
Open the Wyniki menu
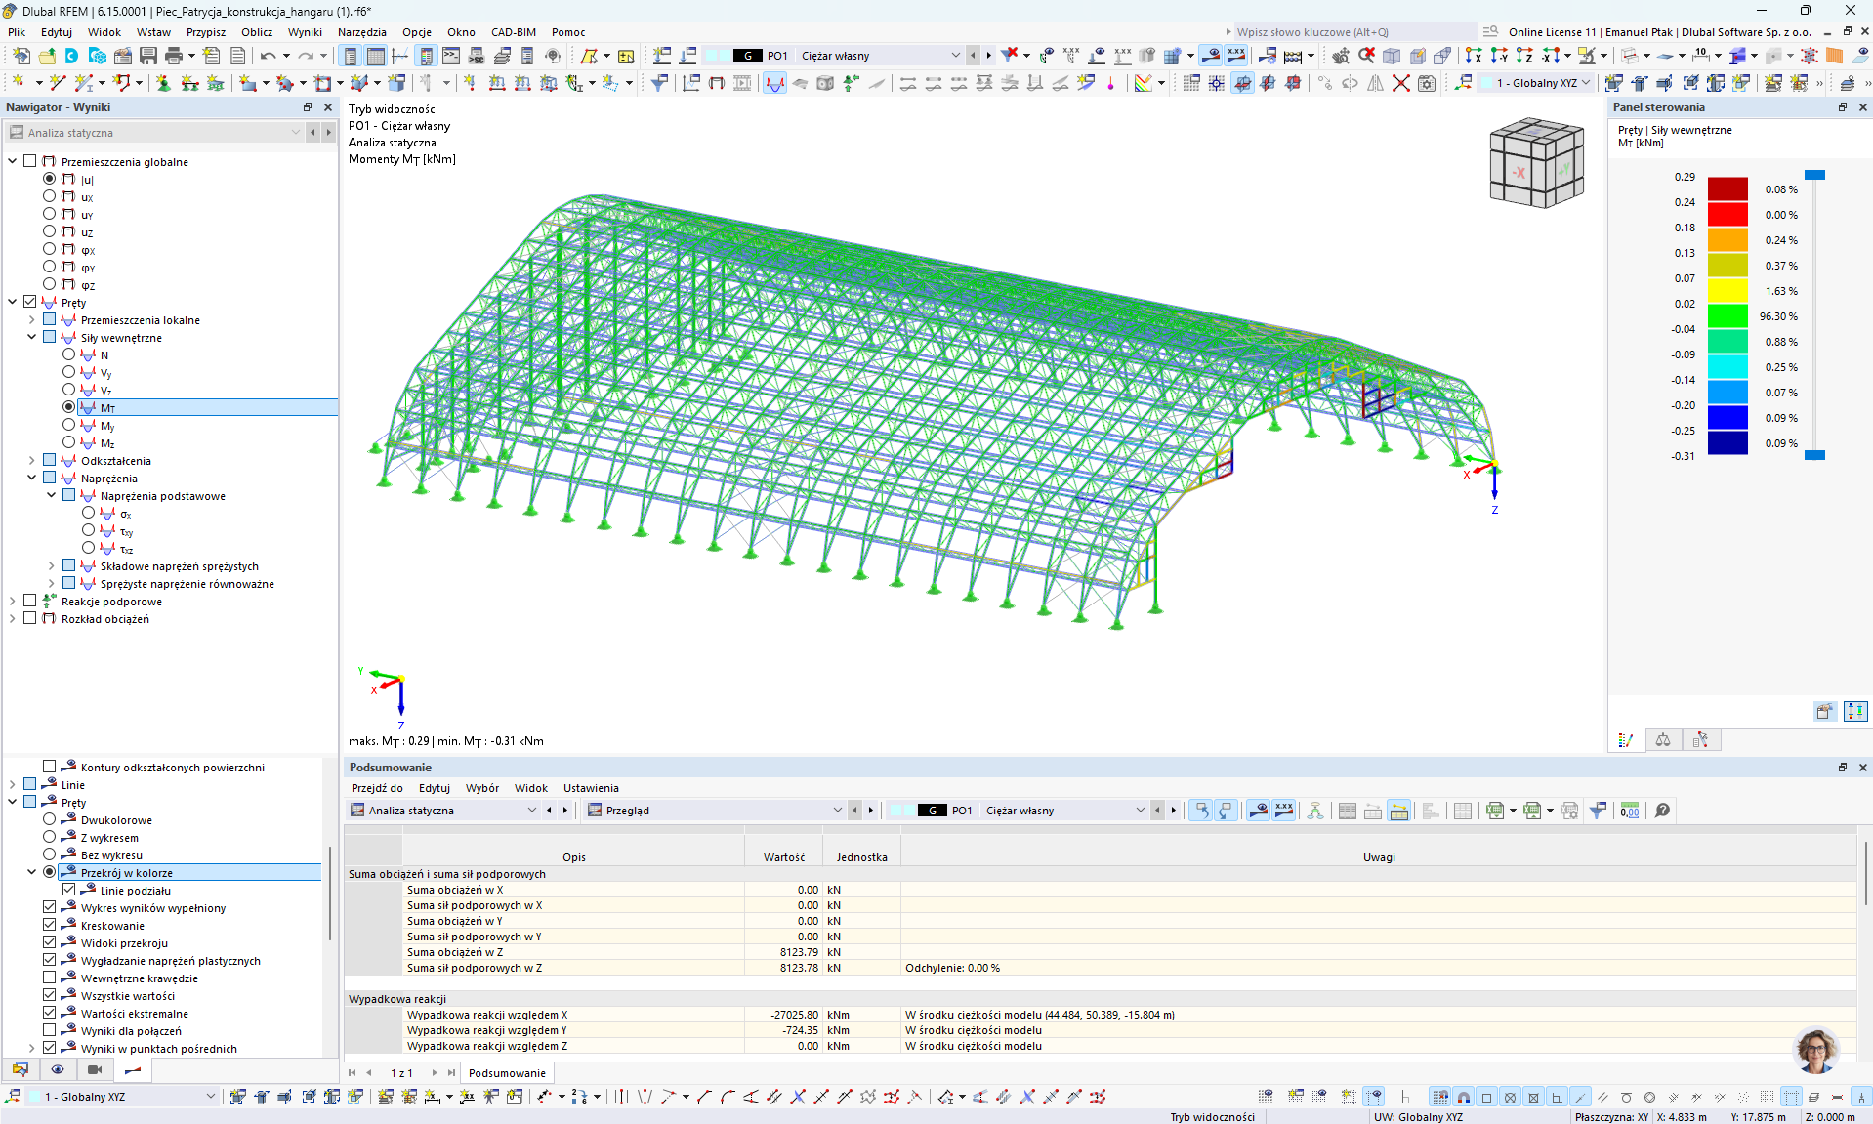305,32
